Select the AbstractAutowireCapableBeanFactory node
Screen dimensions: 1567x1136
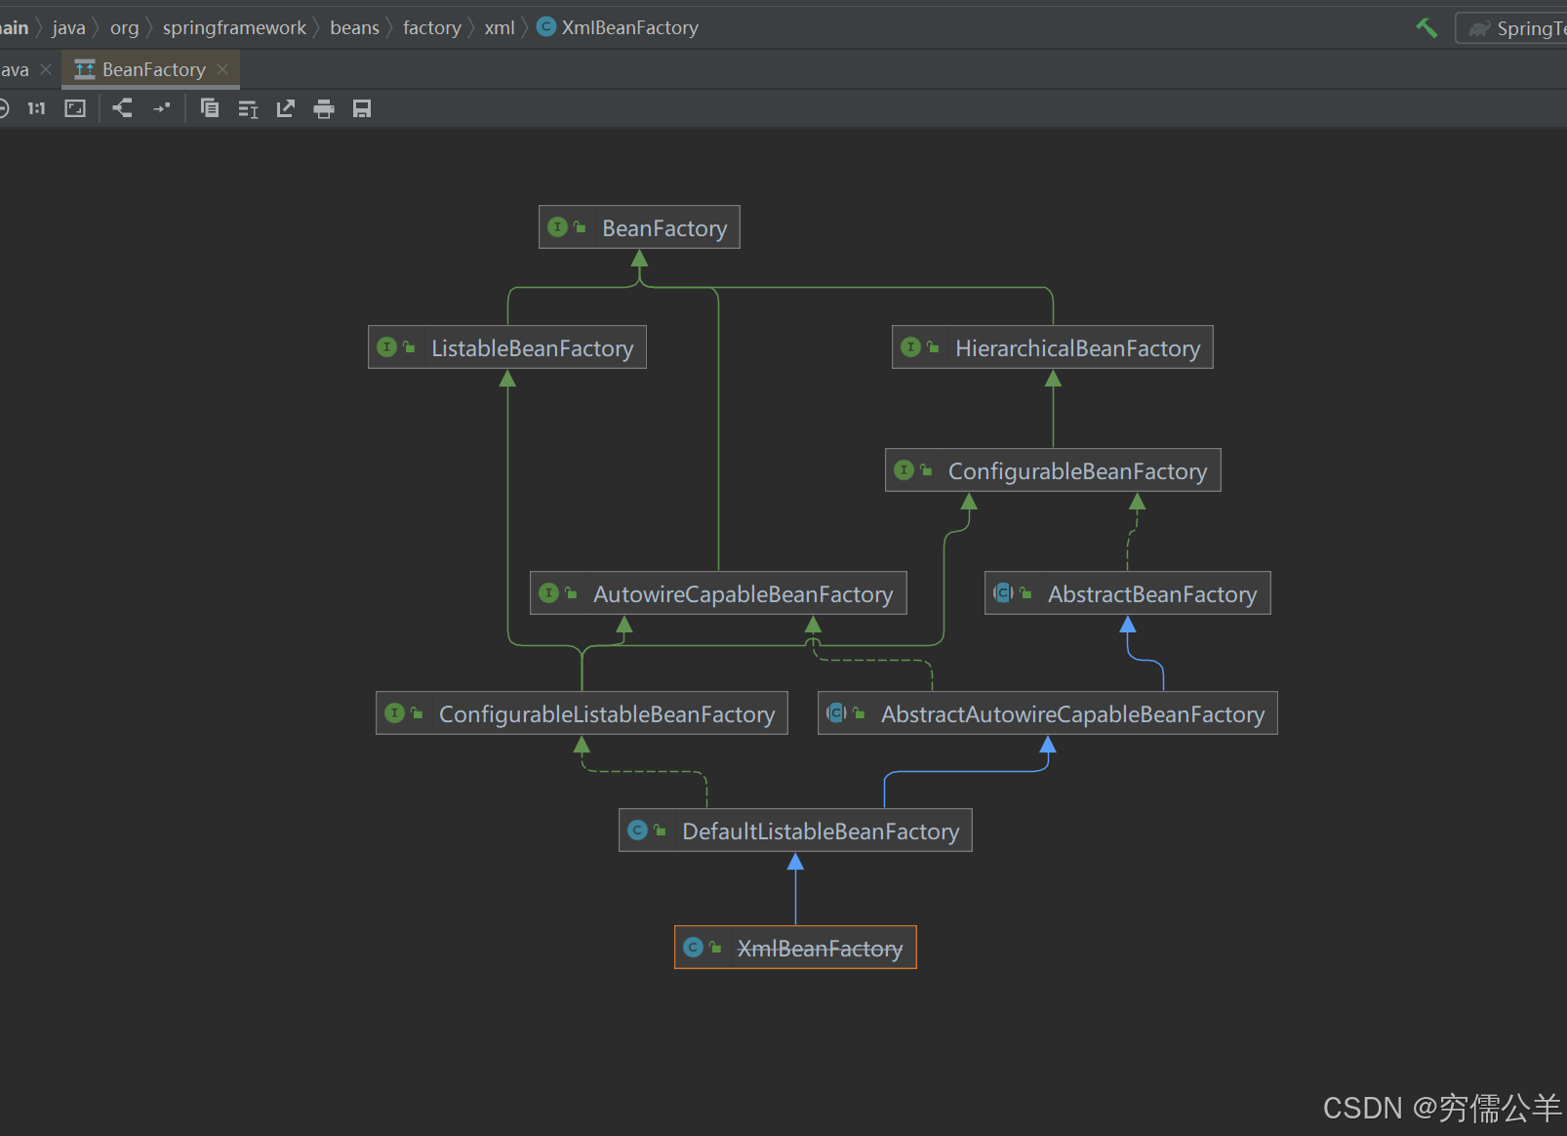pyautogui.click(x=1048, y=713)
